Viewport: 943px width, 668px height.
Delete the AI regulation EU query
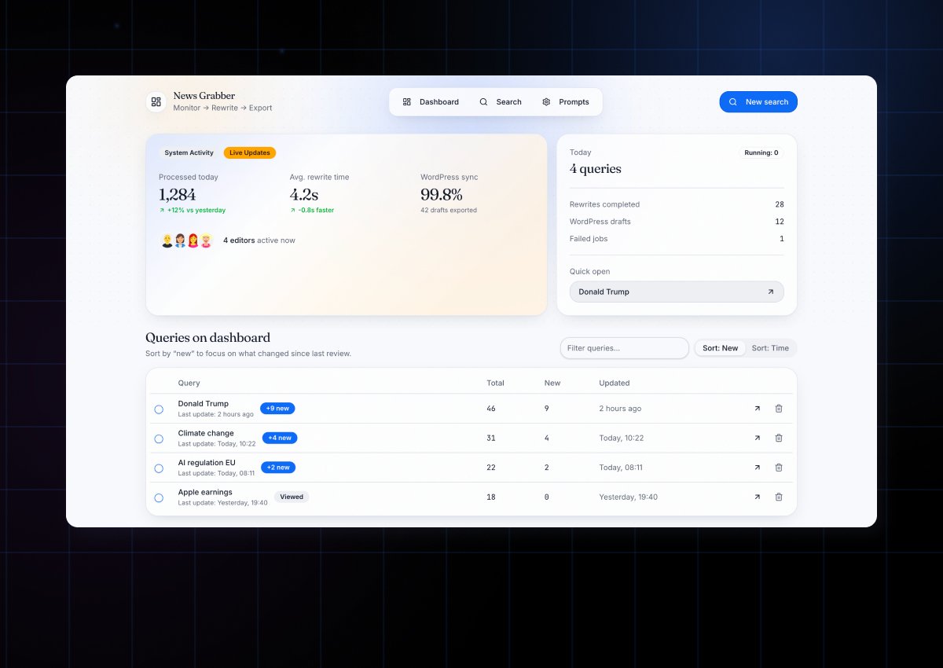tap(779, 468)
